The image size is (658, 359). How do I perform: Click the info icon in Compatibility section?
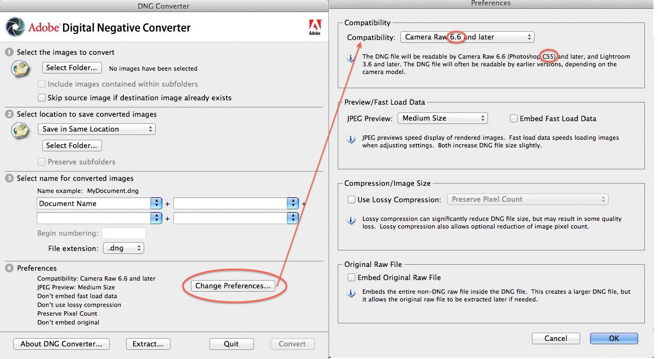coord(351,58)
